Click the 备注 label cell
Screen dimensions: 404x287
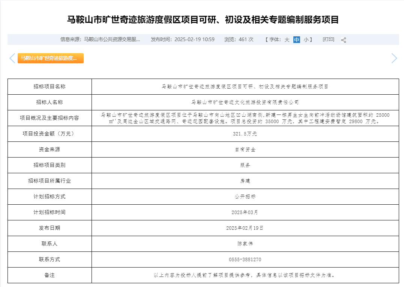point(50,275)
